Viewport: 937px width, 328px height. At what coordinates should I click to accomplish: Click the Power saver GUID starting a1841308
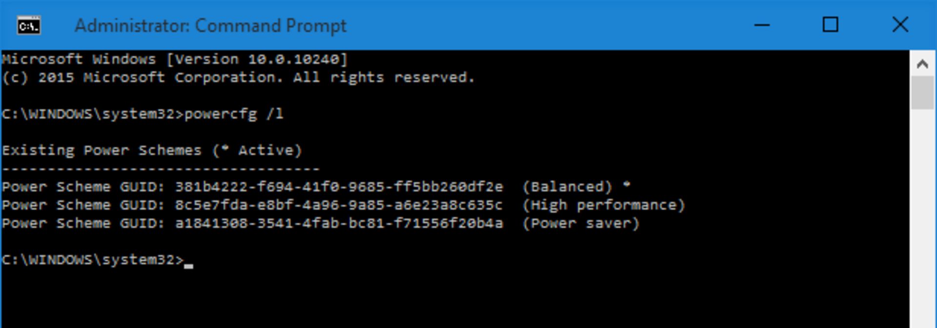coord(339,224)
